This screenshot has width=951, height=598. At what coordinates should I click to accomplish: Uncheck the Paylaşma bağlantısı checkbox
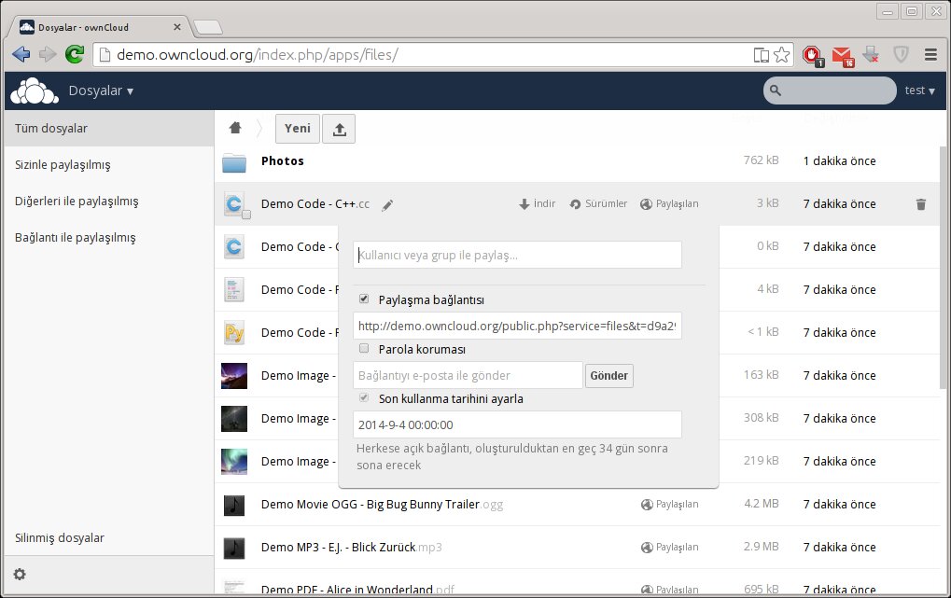(x=364, y=299)
